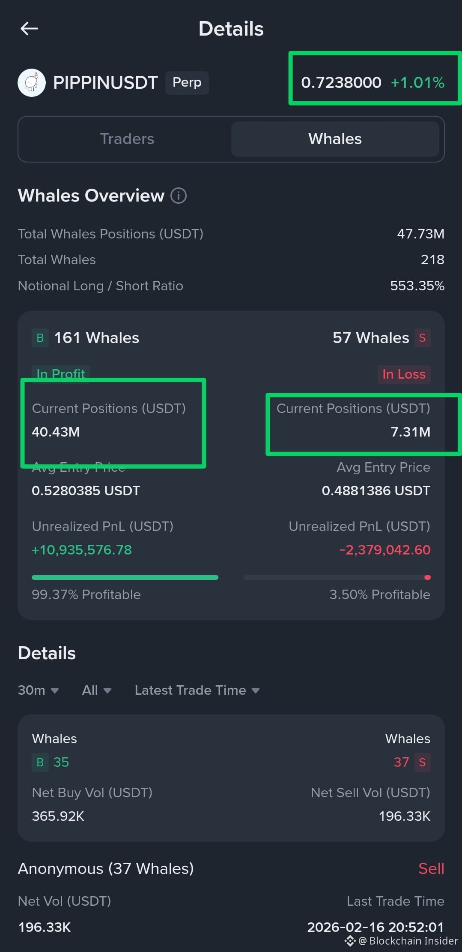Click the red Sell label
Image resolution: width=462 pixels, height=952 pixels.
coord(431,869)
